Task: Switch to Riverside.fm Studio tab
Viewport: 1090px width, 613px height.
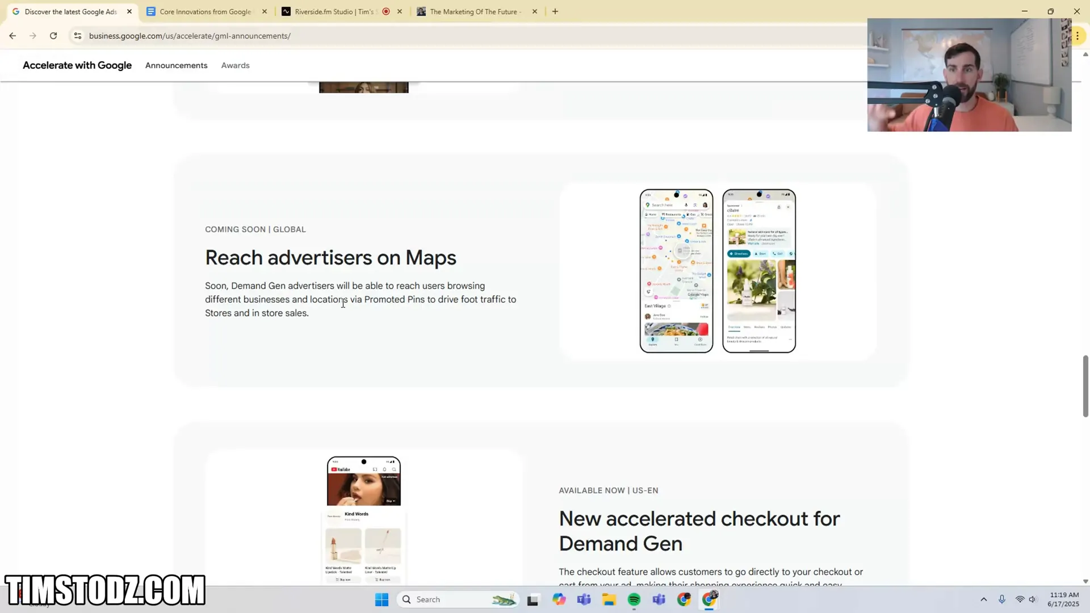Action: tap(334, 11)
